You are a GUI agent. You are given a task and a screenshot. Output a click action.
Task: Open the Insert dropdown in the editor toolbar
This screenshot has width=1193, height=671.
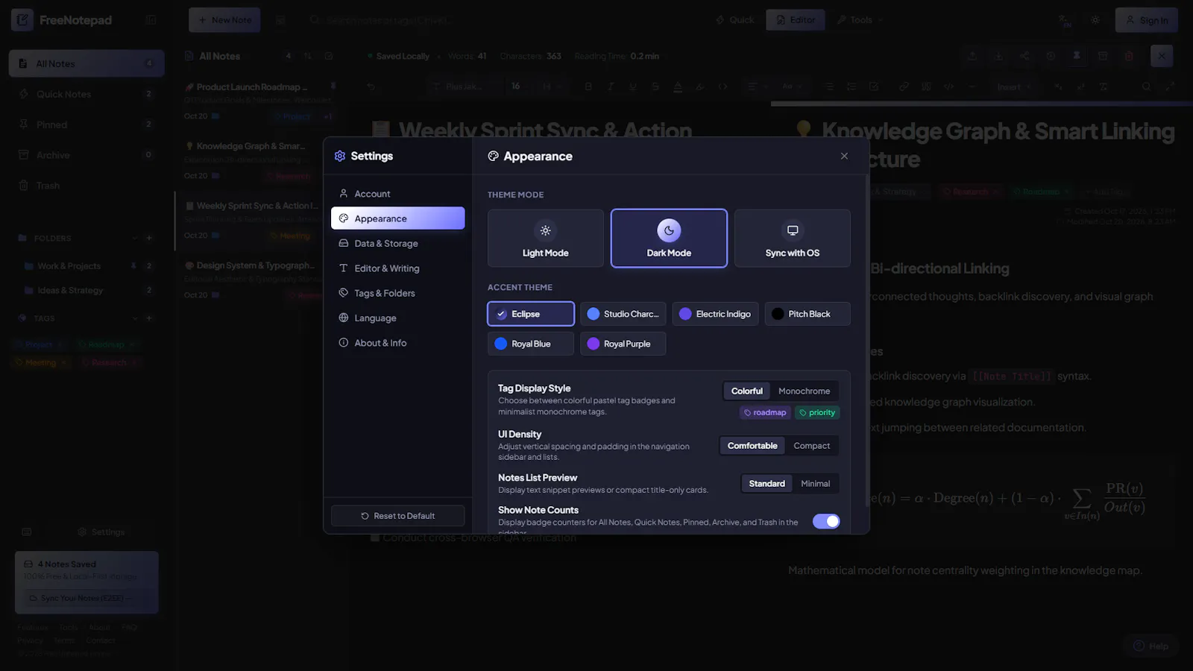click(1014, 86)
